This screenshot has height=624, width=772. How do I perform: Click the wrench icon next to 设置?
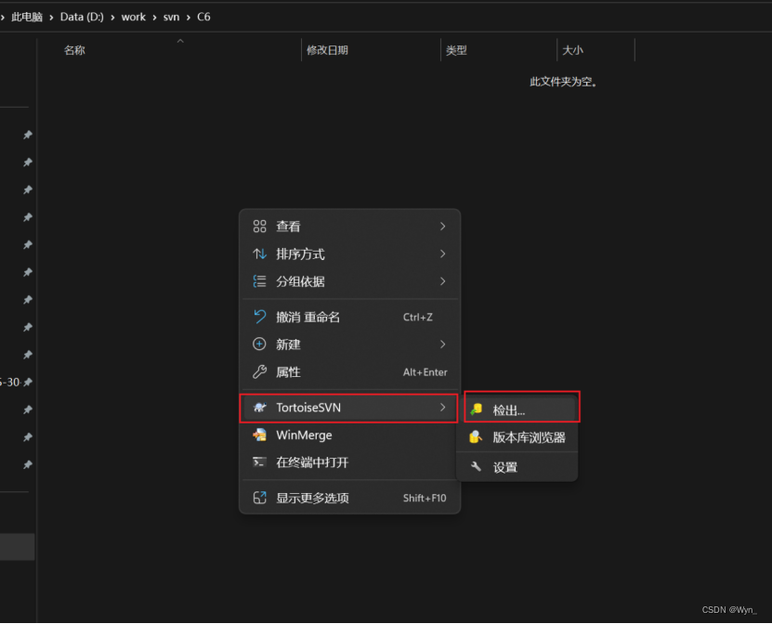coord(477,466)
